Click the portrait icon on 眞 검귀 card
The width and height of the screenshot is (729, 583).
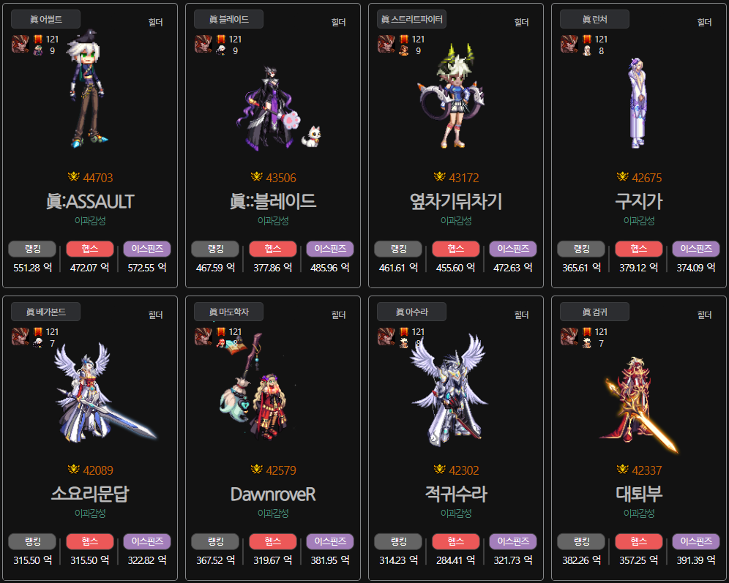569,336
